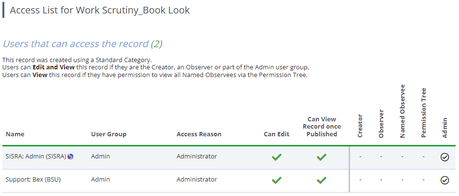Click SISRA Admin's Can View once Published checkmark
The width and height of the screenshot is (459, 196).
click(x=322, y=157)
